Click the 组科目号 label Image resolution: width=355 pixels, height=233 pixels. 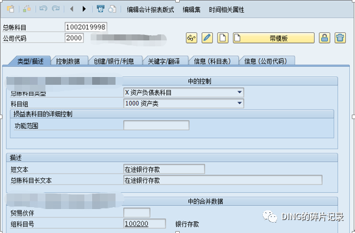tap(23, 224)
